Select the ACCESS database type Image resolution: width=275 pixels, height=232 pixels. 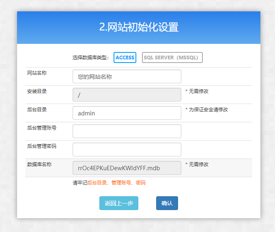click(125, 58)
